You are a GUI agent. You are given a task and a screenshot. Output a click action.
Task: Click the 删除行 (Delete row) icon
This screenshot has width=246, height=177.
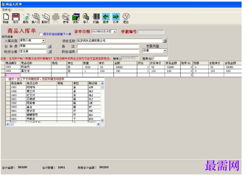click(x=46, y=18)
